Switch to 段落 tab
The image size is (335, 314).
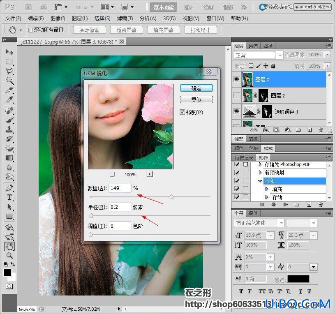[x=253, y=213]
